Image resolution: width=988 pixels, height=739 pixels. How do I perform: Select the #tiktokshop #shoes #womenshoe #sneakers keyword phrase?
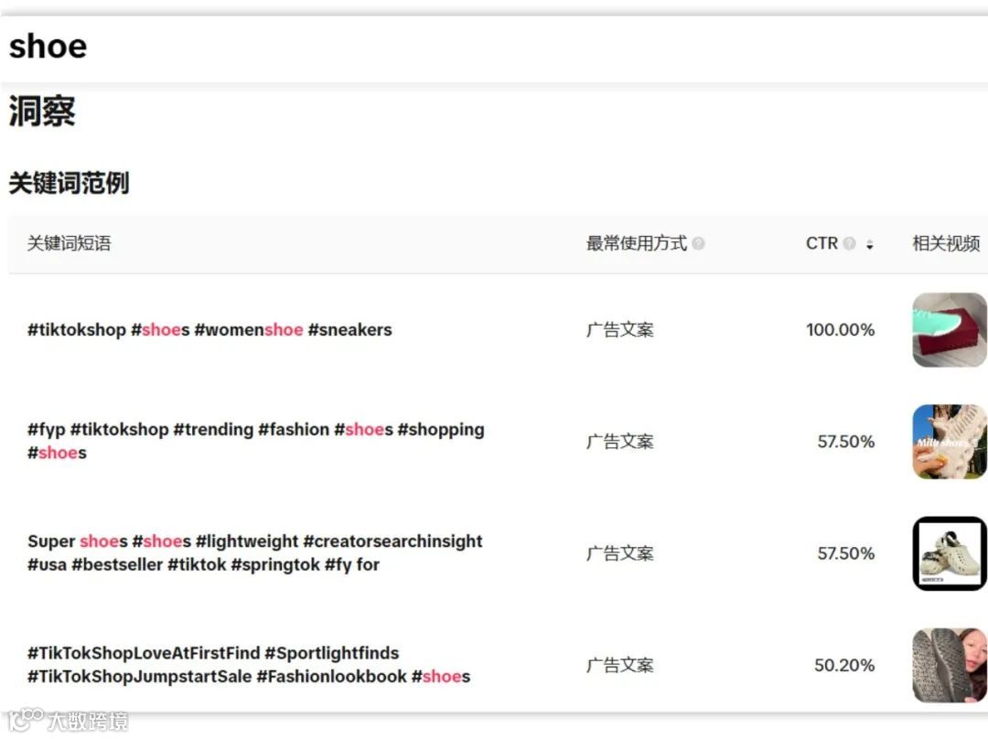[209, 330]
